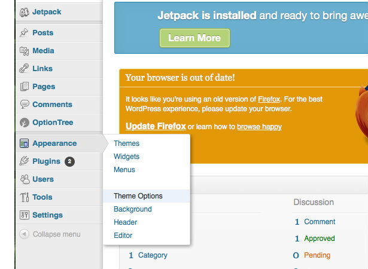
Task: Click the Media library icon
Action: pos(24,51)
